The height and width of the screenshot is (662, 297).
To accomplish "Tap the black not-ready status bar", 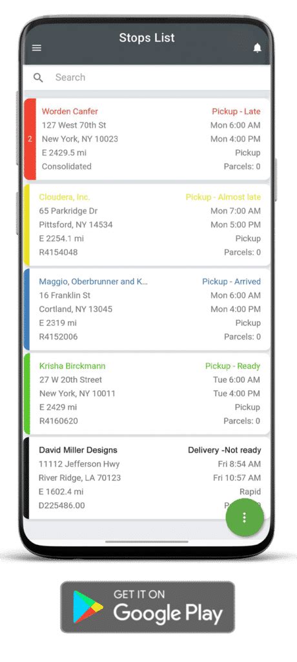I will tap(26, 478).
